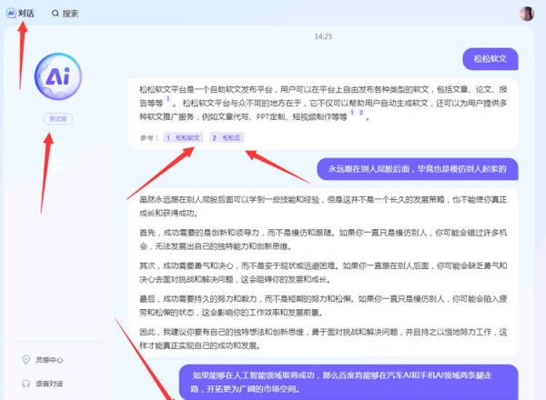Click the 14:25 timestamp
Viewport: 546px width, 400px height.
coord(322,36)
